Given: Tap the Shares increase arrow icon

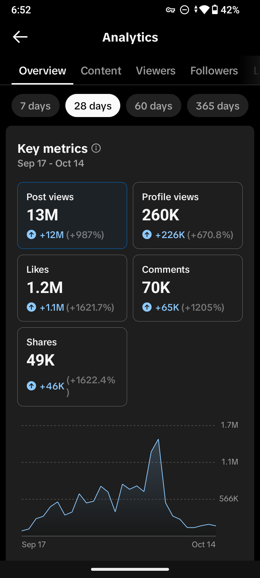Looking at the screenshot, I should click(31, 386).
